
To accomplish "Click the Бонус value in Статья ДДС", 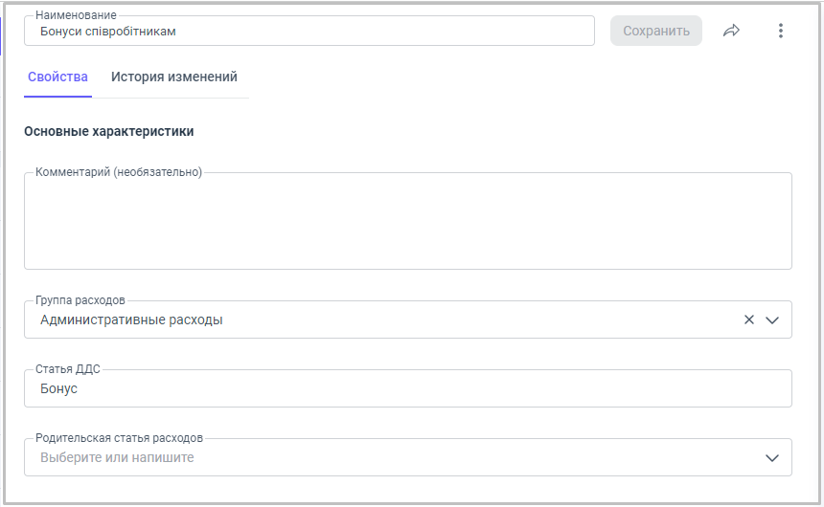I will point(59,389).
